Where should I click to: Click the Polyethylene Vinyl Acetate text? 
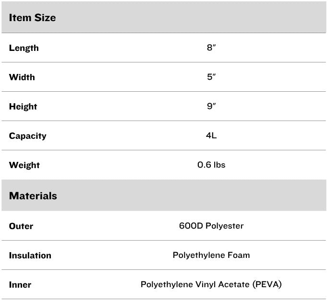tap(194, 285)
